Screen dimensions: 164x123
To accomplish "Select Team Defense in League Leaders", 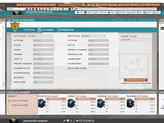I will point(19,105).
